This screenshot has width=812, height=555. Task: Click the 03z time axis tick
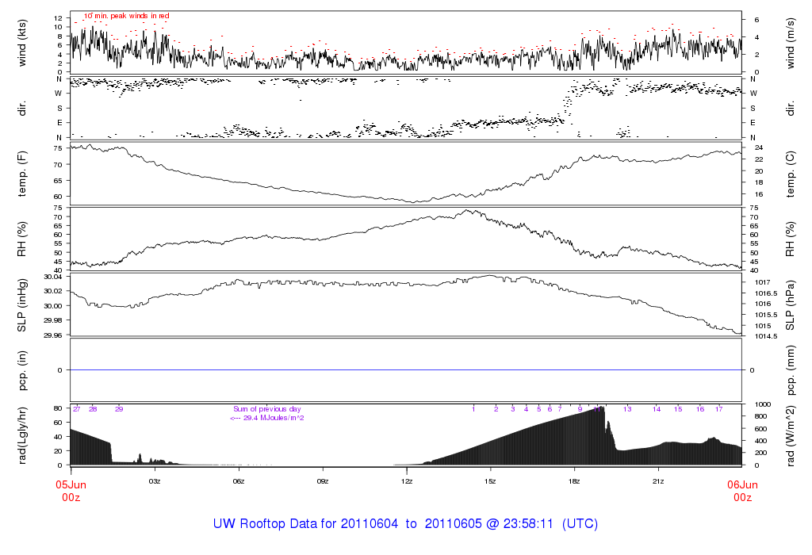[155, 480]
